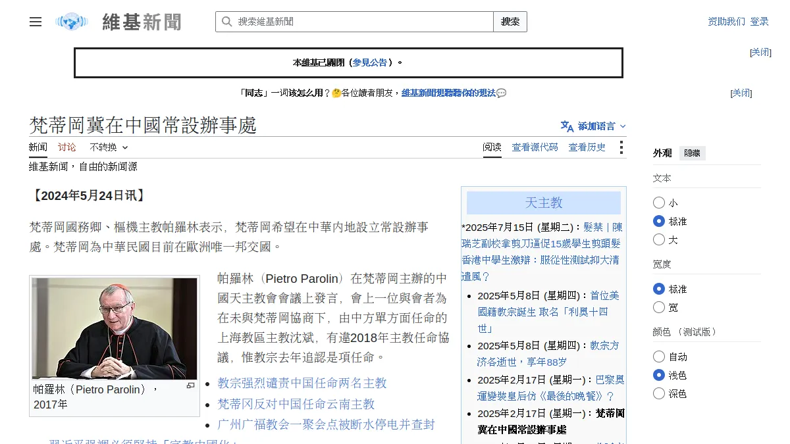Select standard text size radio

(659, 221)
